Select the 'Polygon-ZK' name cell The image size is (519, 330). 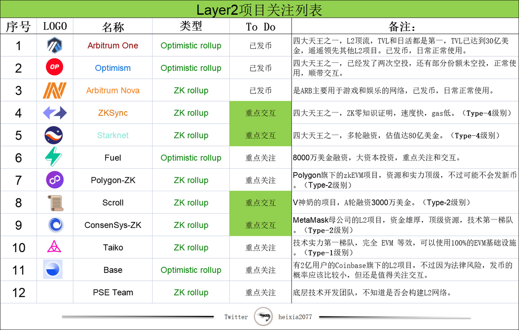point(113,180)
